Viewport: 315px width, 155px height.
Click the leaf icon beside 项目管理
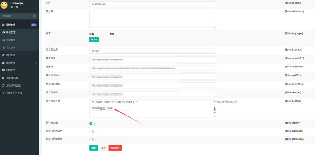click(3, 55)
